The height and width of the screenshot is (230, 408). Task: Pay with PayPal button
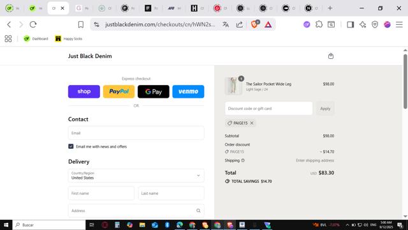coord(119,91)
